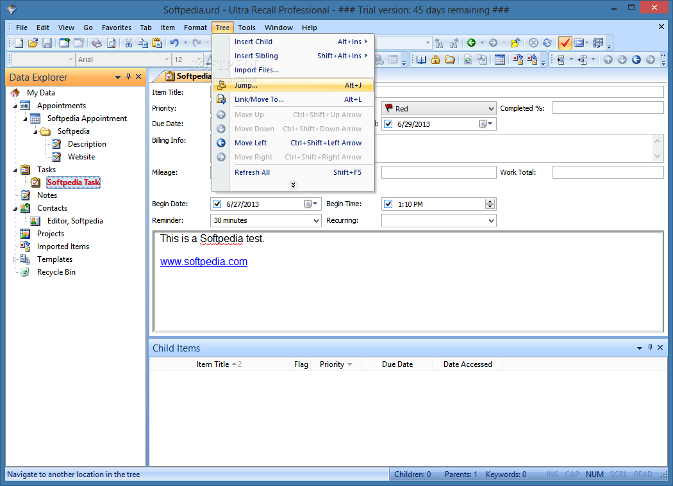Click the padlock icon

point(435,60)
